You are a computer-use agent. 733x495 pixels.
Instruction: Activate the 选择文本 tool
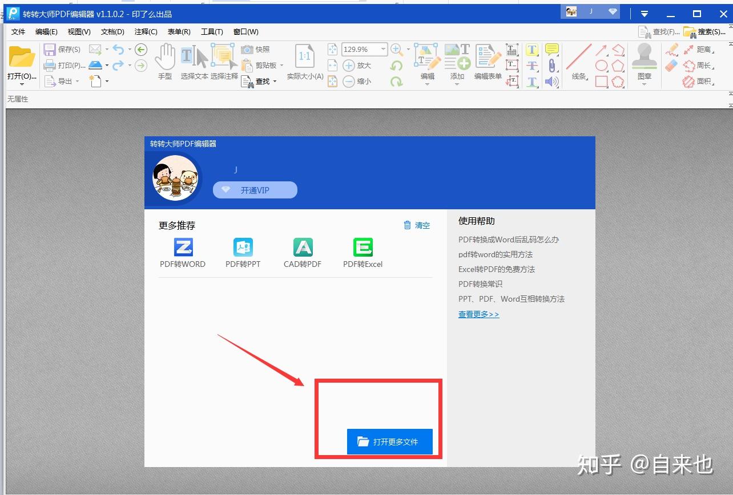tap(194, 62)
